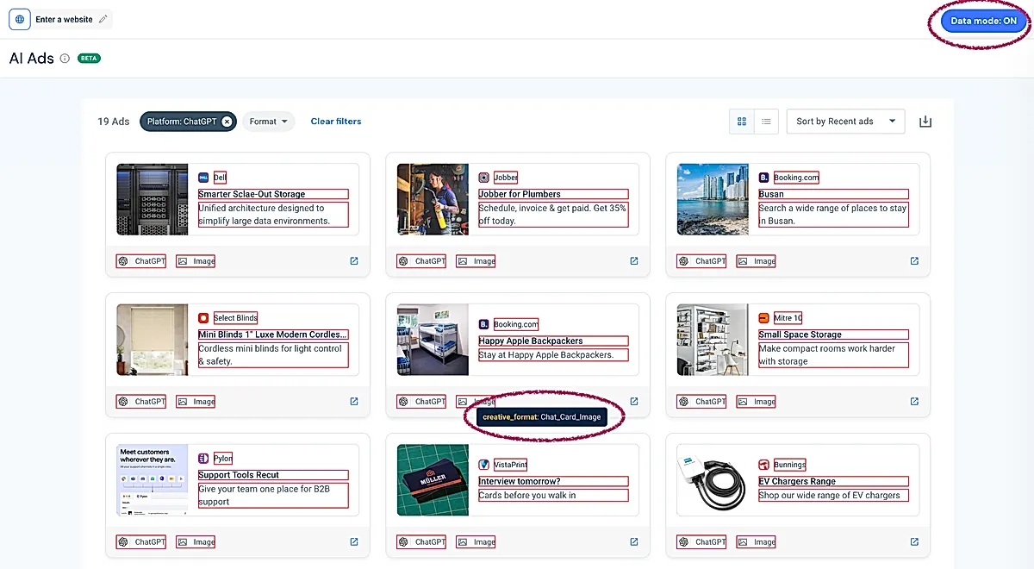Click 'Cards before you walk in' description
1034x569 pixels.
(527, 496)
